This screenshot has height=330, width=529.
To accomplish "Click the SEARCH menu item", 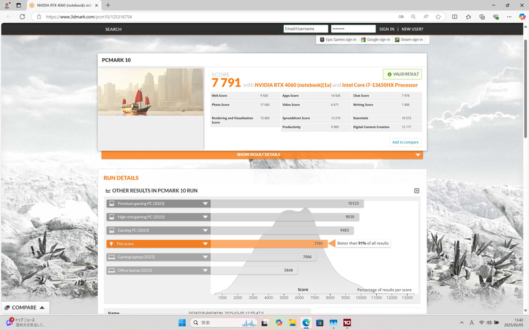I will [113, 29].
